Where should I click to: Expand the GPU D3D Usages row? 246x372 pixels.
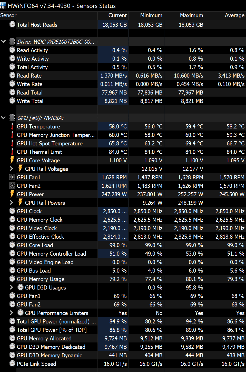(x=11, y=287)
